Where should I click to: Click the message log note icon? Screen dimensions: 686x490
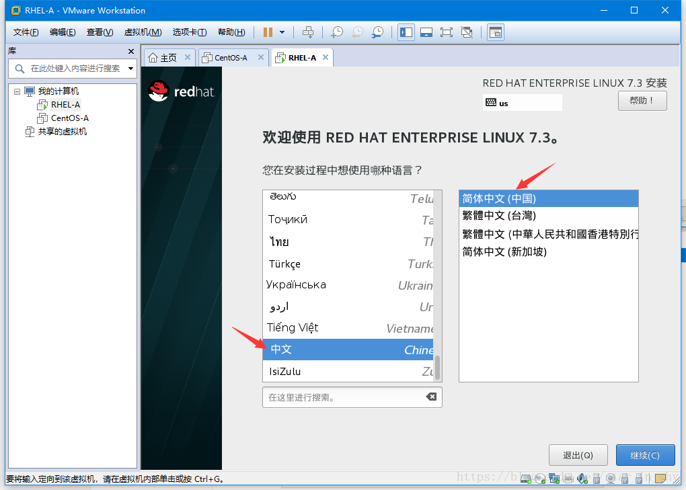660,478
